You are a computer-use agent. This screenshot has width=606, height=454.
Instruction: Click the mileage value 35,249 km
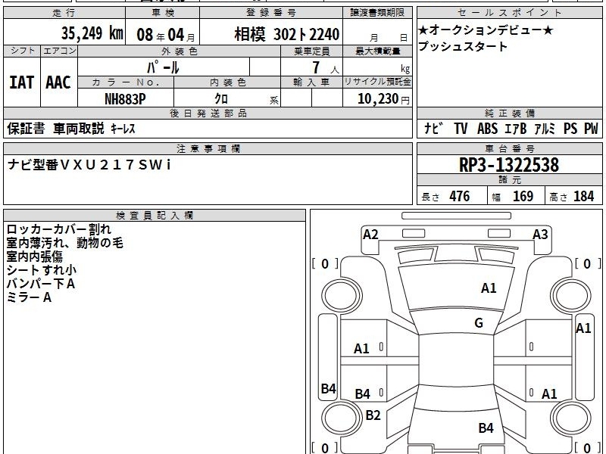coord(92,33)
